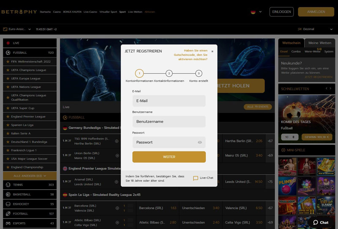Open Live-Wetten menu item
The width and height of the screenshot is (338, 229).
135,12
